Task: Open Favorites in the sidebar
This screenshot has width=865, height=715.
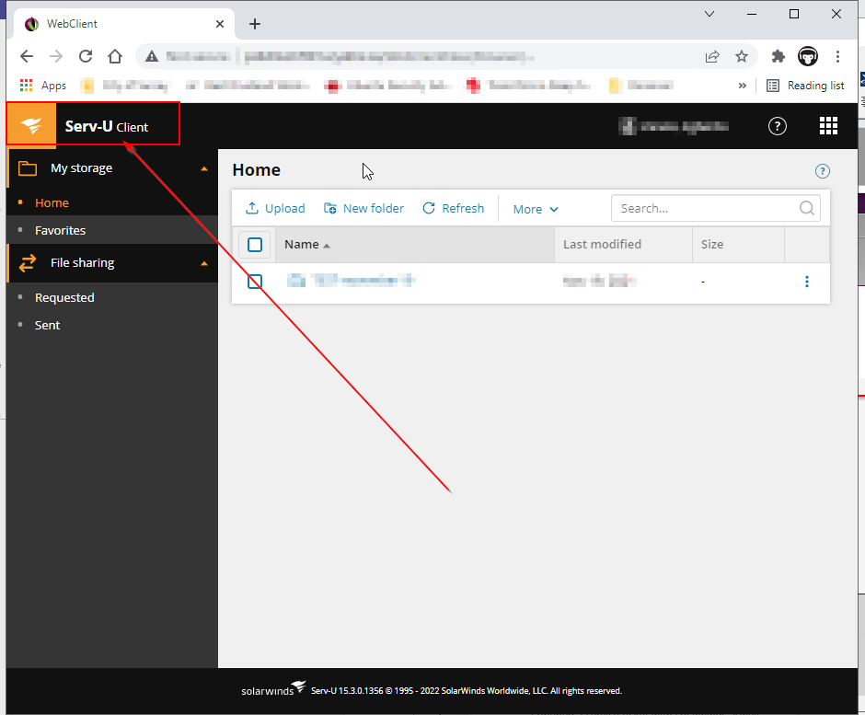Action: point(60,231)
